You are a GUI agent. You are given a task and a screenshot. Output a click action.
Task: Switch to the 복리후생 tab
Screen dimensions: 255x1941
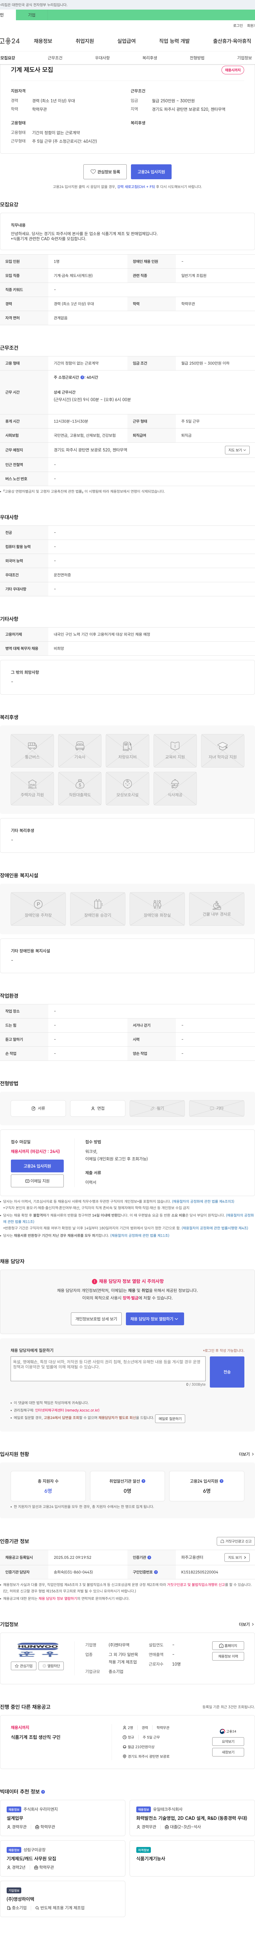(x=150, y=58)
